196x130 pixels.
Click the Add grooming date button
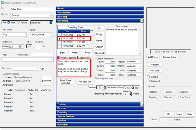coord(99,28)
